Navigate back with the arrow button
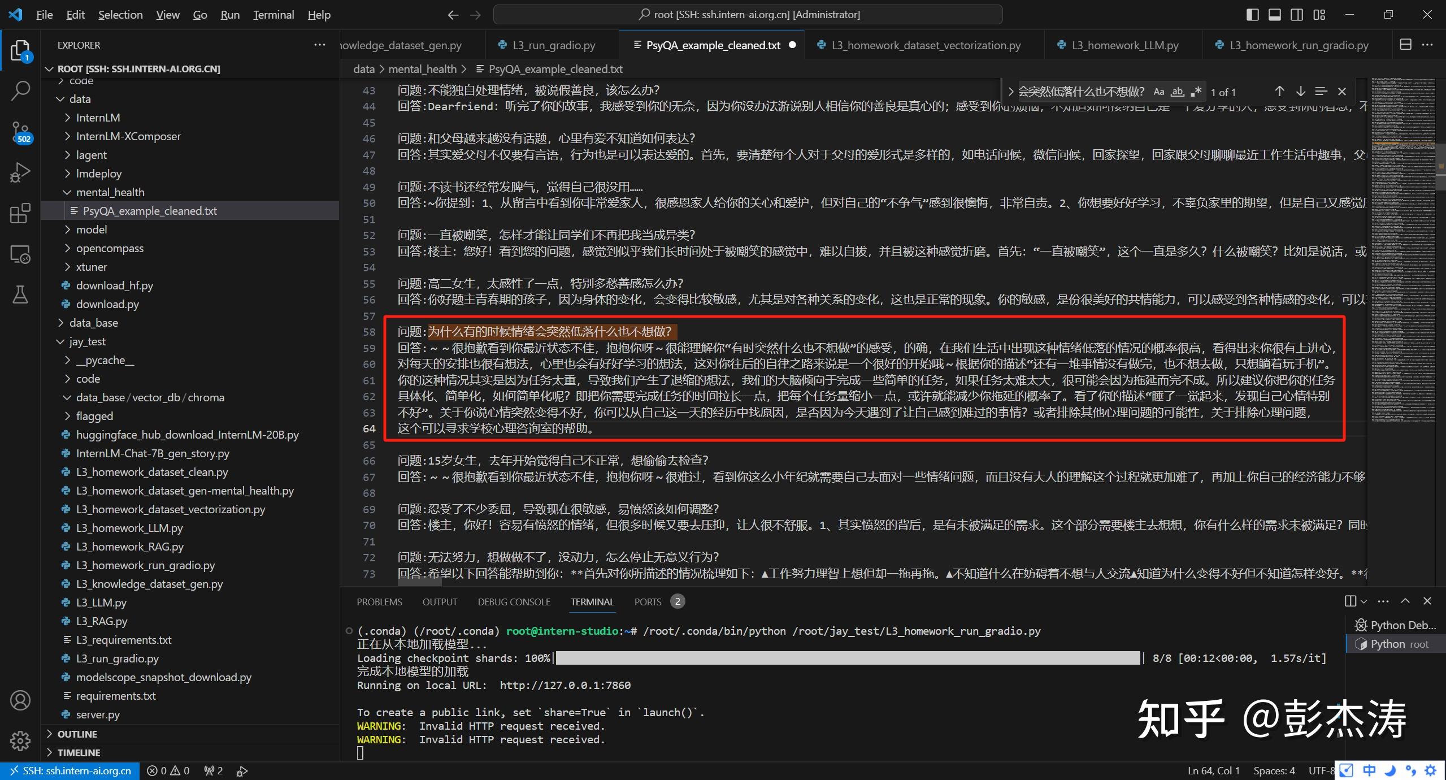This screenshot has height=780, width=1446. point(453,15)
